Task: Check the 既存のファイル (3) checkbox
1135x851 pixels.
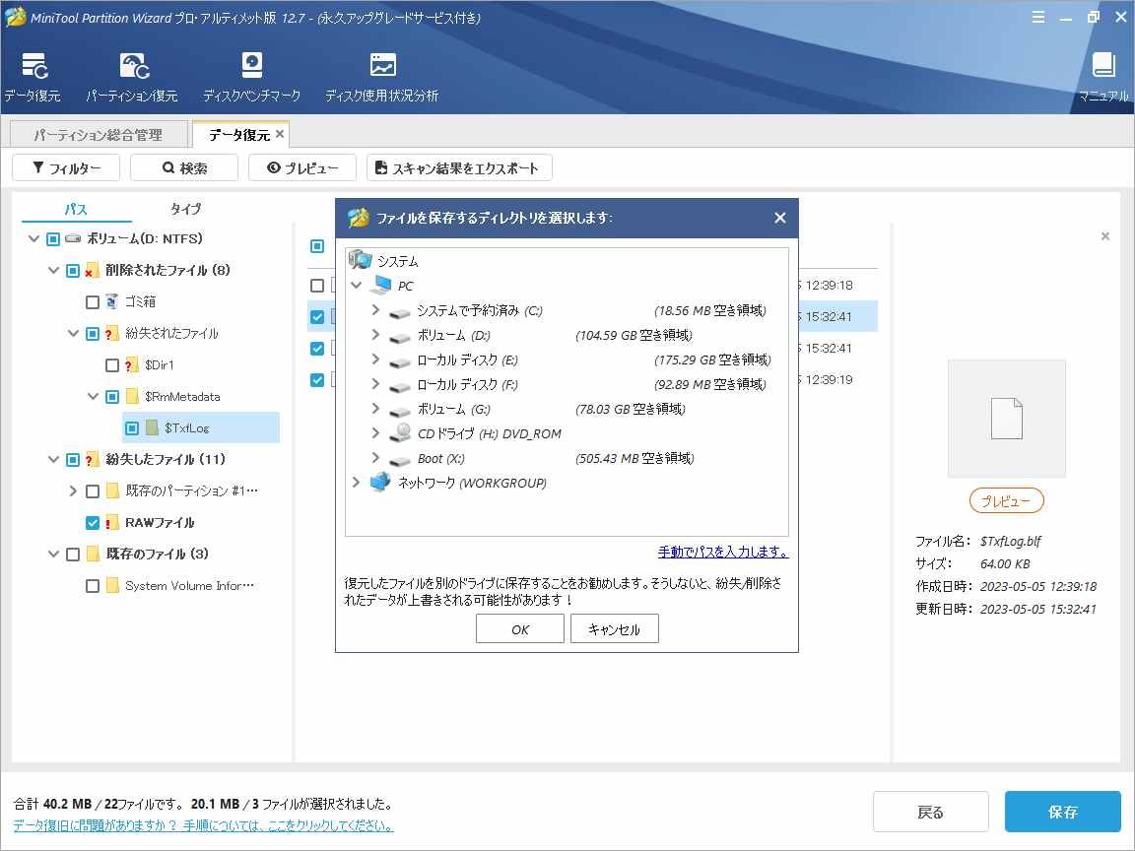Action: pos(72,555)
